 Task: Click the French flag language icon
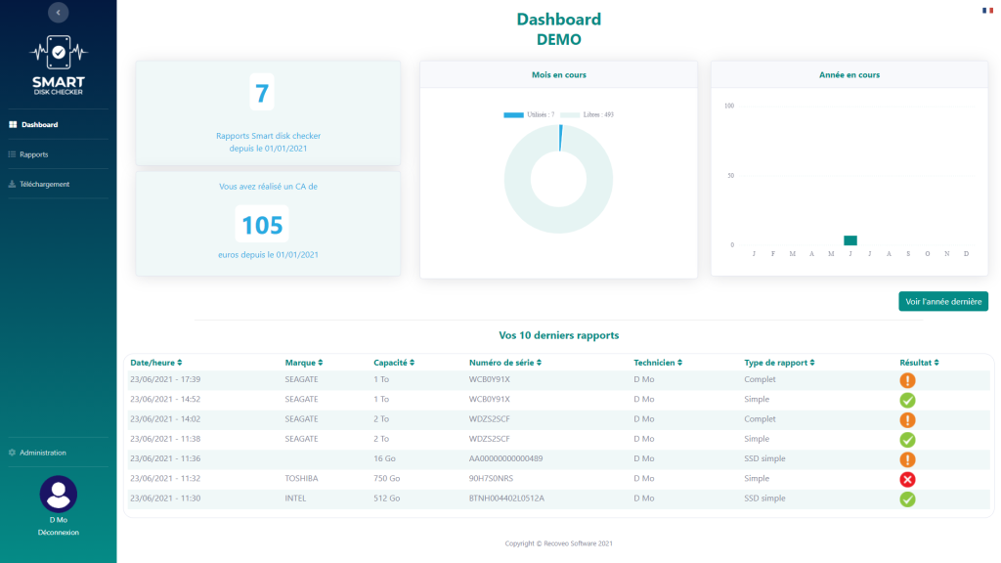tap(987, 10)
